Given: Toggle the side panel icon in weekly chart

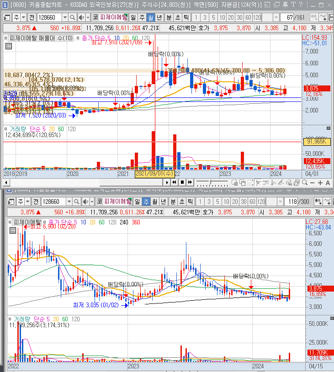Looking at the screenshot, I should (11, 202).
